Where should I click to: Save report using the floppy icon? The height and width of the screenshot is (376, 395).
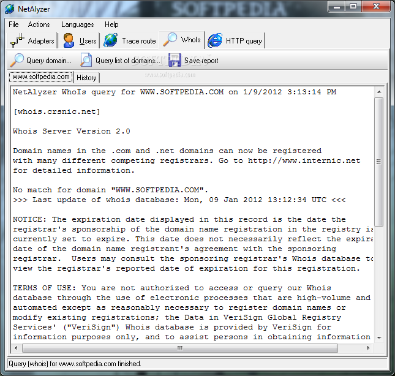[175, 60]
